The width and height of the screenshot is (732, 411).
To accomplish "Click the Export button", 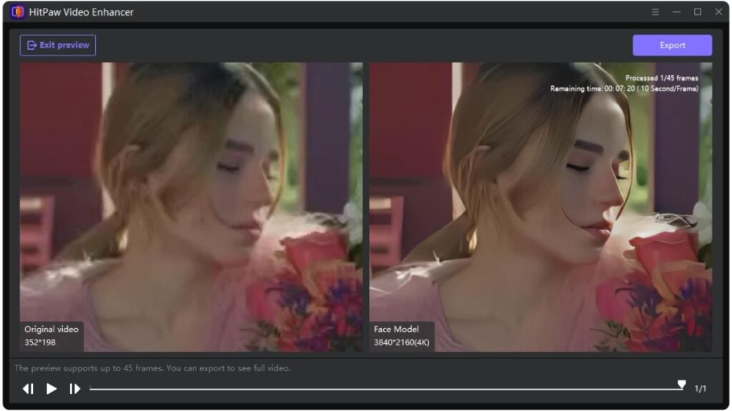I will (671, 45).
